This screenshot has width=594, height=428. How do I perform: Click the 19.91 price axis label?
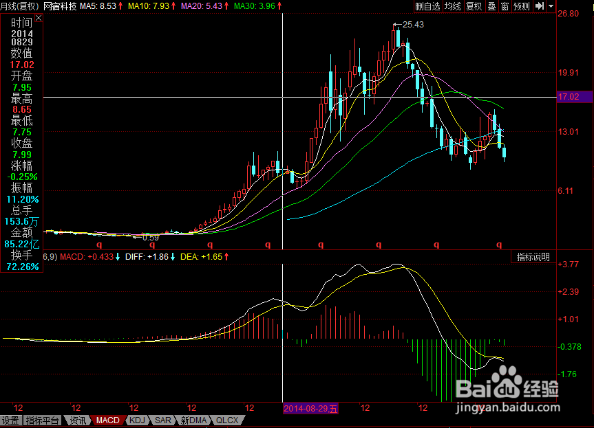569,73
